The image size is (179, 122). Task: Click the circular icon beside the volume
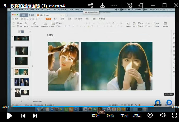pyautogui.click(x=150, y=115)
